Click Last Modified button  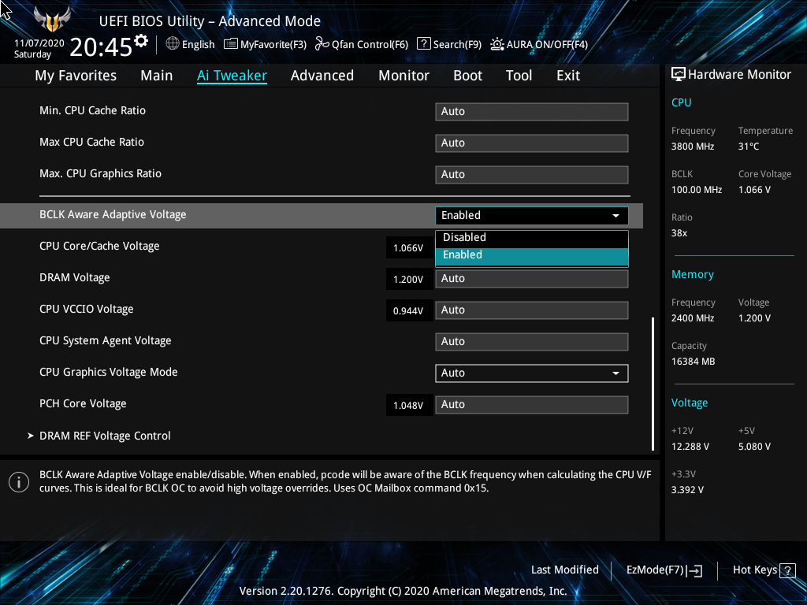pyautogui.click(x=564, y=570)
